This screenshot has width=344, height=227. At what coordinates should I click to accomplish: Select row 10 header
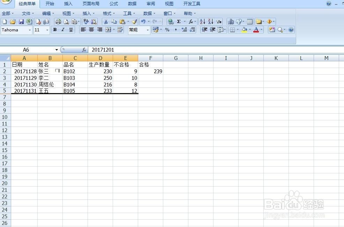coord(5,117)
